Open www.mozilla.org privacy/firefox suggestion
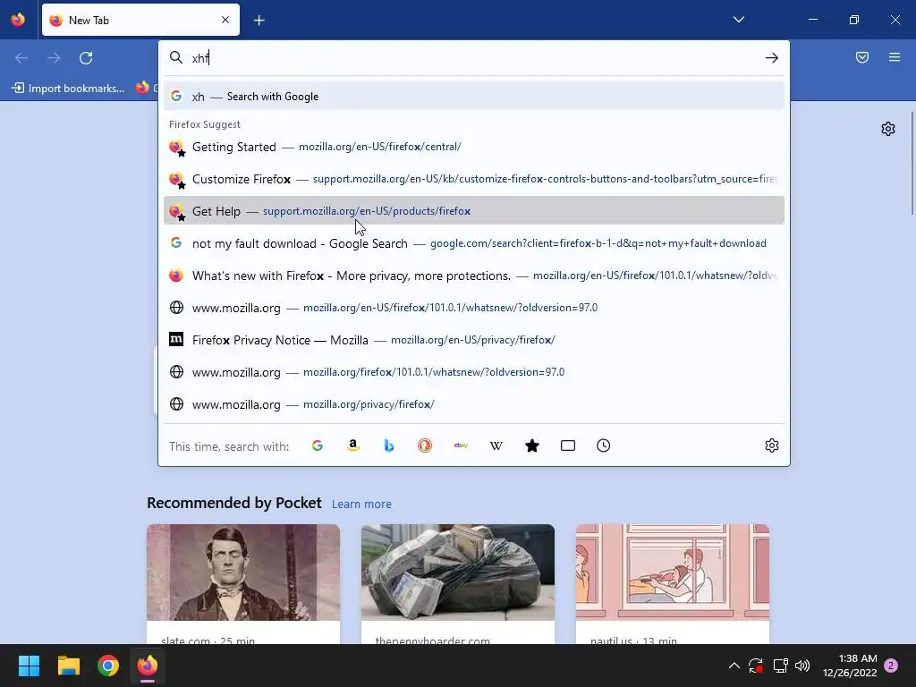The height and width of the screenshot is (687, 916). click(474, 403)
